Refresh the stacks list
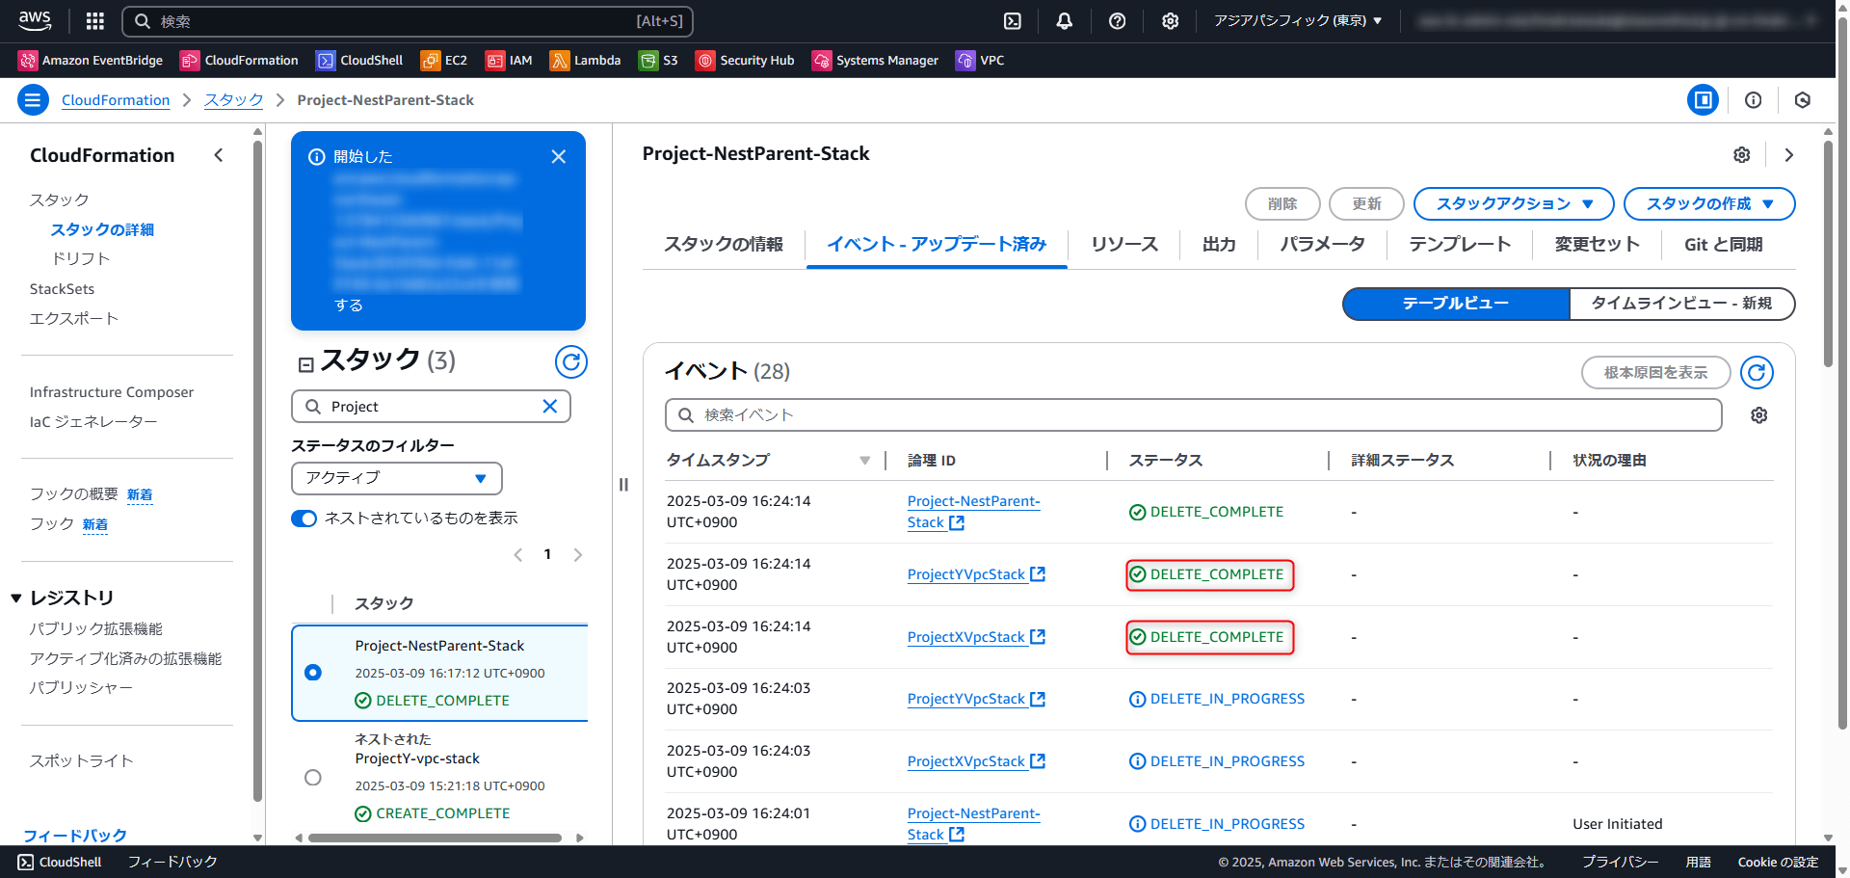The width and height of the screenshot is (1850, 878). (x=571, y=361)
